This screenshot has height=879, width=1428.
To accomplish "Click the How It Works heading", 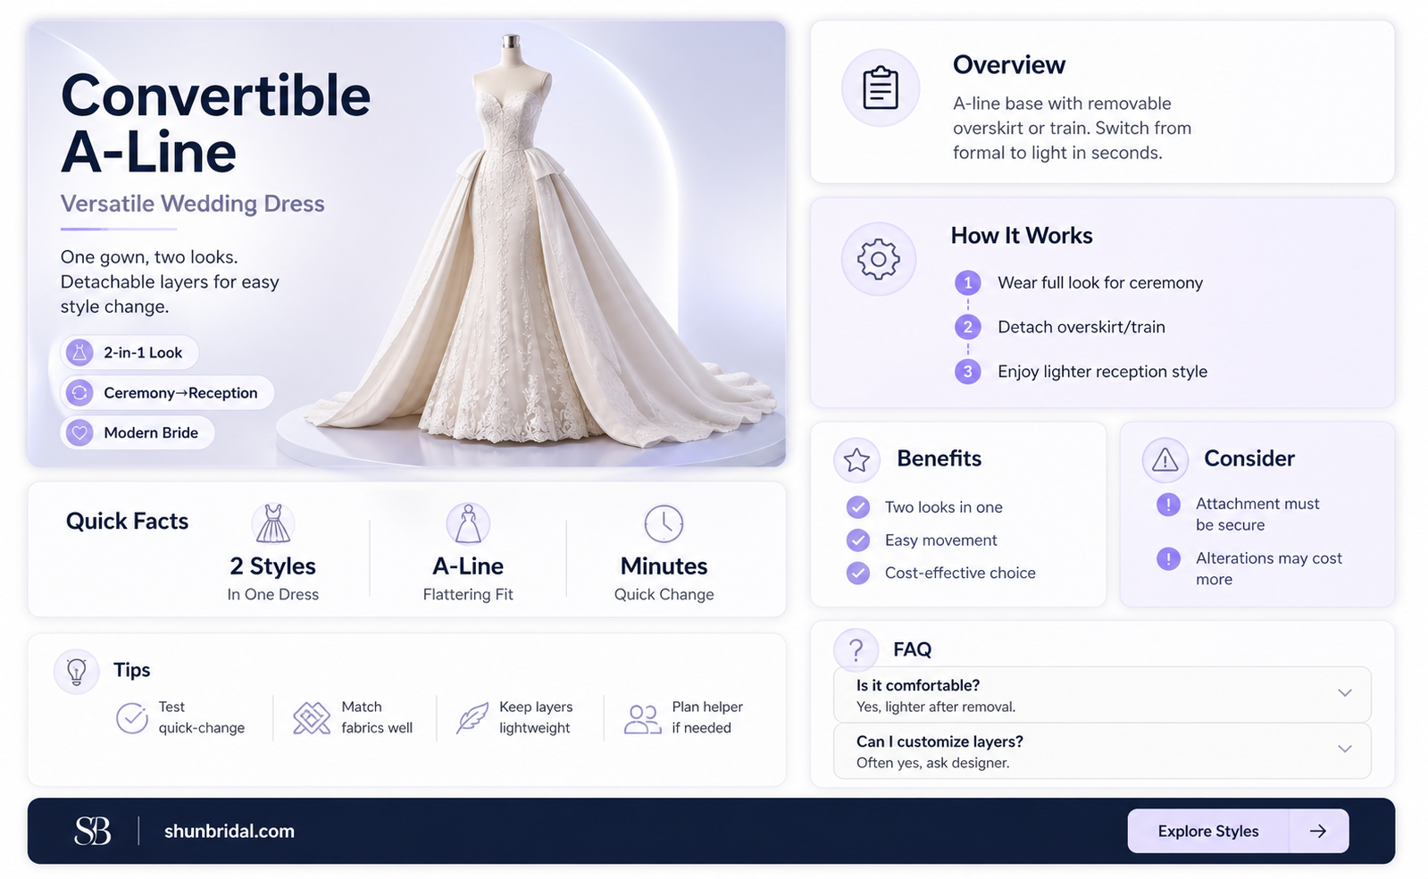I will pyautogui.click(x=1022, y=236).
